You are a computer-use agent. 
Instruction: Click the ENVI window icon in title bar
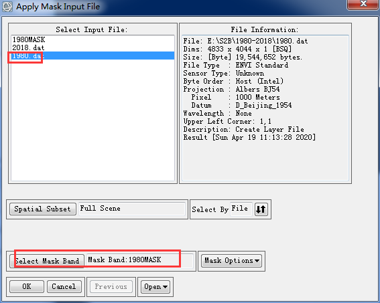7,7
